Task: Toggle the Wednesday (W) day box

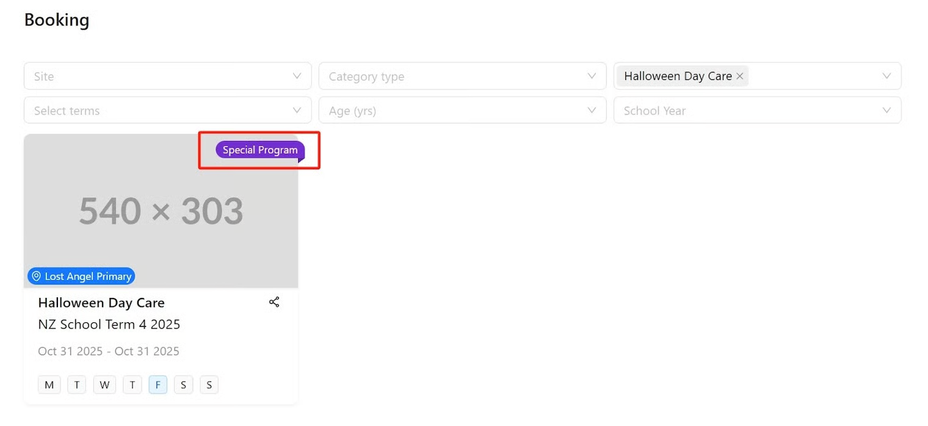Action: (x=104, y=385)
